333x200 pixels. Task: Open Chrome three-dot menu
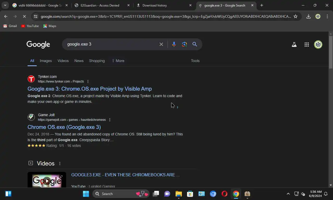(x=327, y=16)
